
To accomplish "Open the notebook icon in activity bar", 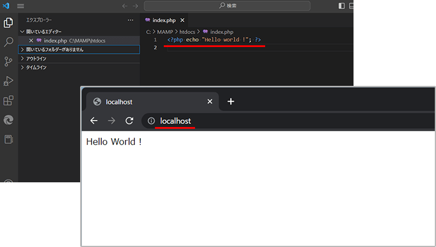I will click(8, 139).
